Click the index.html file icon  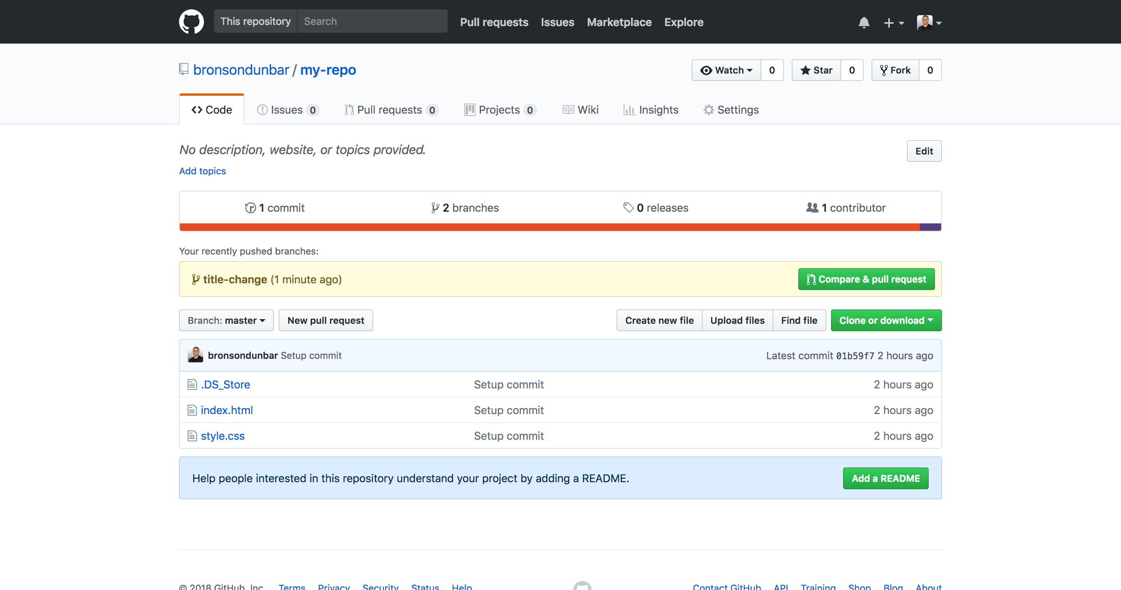[x=192, y=410]
